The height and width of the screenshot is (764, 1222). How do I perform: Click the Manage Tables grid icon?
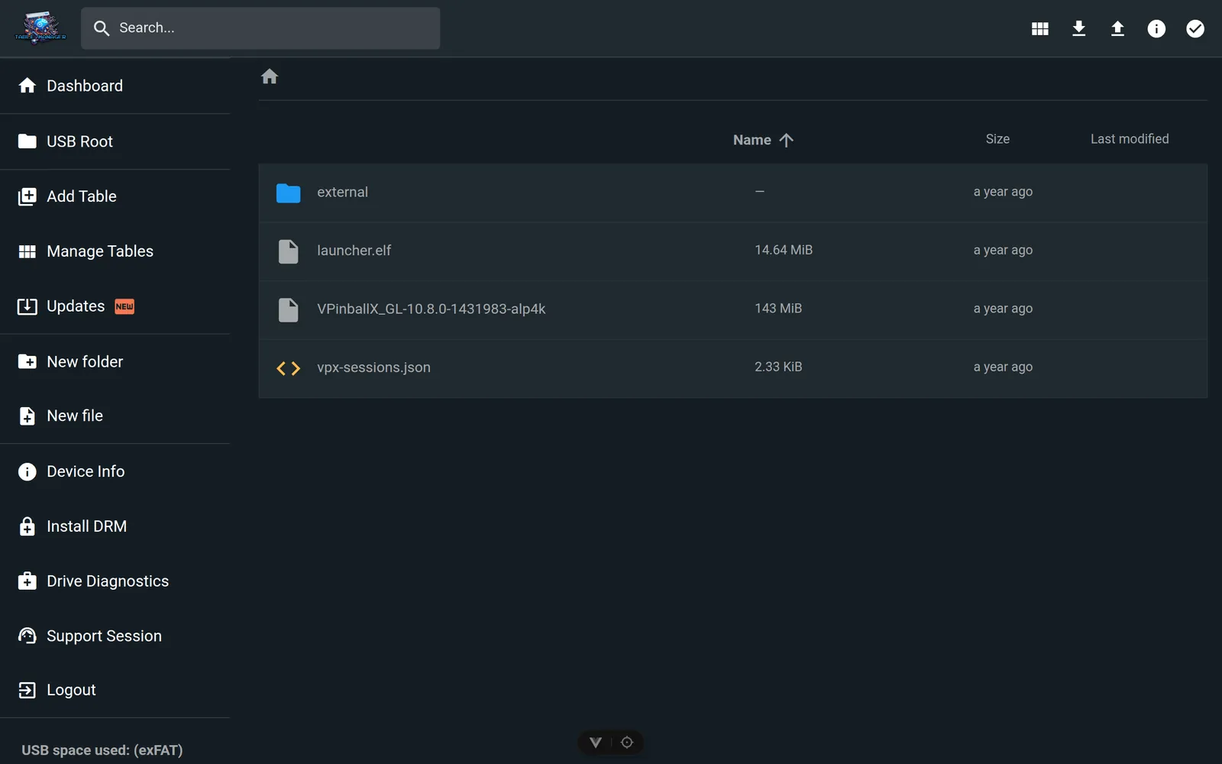tap(27, 251)
